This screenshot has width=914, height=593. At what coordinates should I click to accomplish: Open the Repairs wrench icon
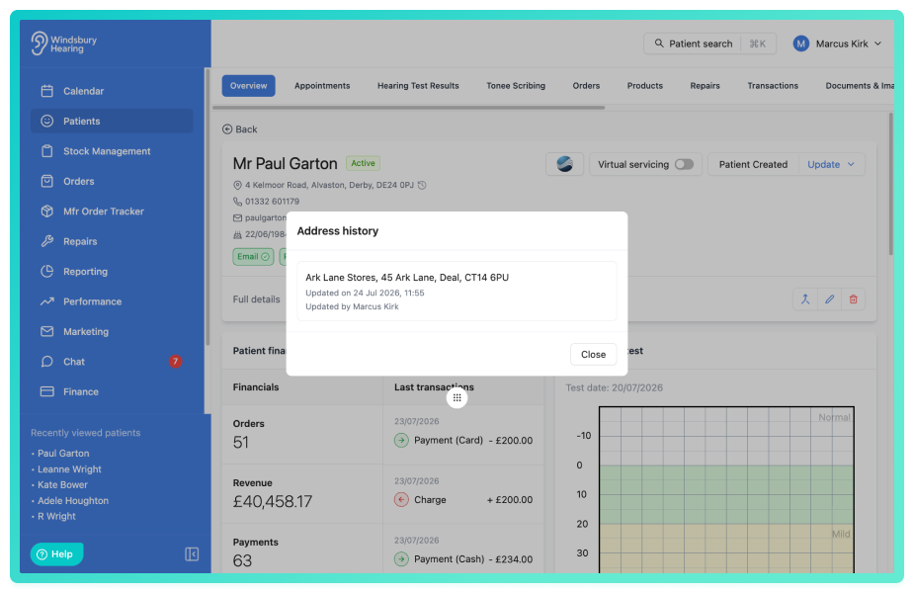pos(47,241)
